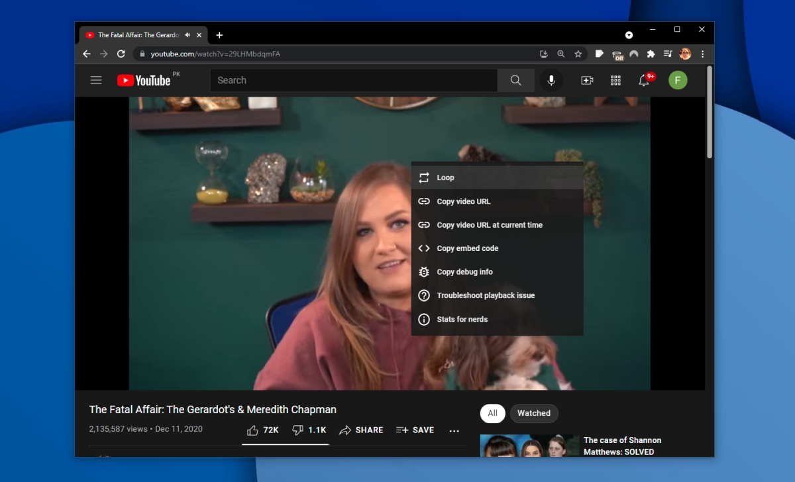This screenshot has width=795, height=482.
Task: Select Troubleshoot playback issue
Action: (x=498, y=295)
